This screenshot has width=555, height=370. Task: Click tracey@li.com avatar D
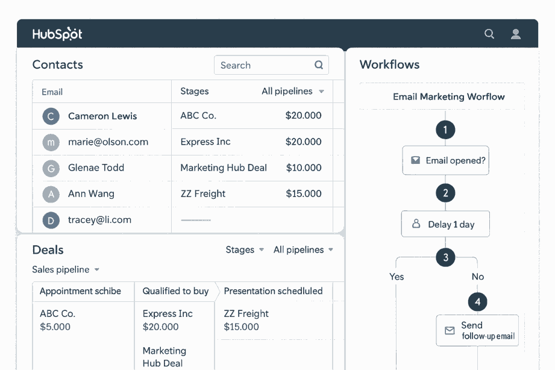click(51, 220)
